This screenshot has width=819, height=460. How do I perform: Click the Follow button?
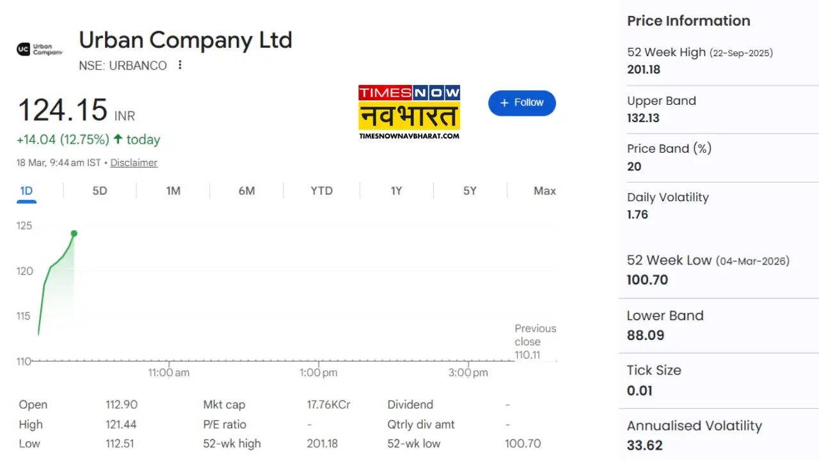tap(521, 103)
